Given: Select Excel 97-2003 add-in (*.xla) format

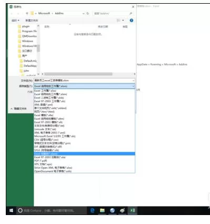Looking at the screenshot, I should [x=84, y=157].
